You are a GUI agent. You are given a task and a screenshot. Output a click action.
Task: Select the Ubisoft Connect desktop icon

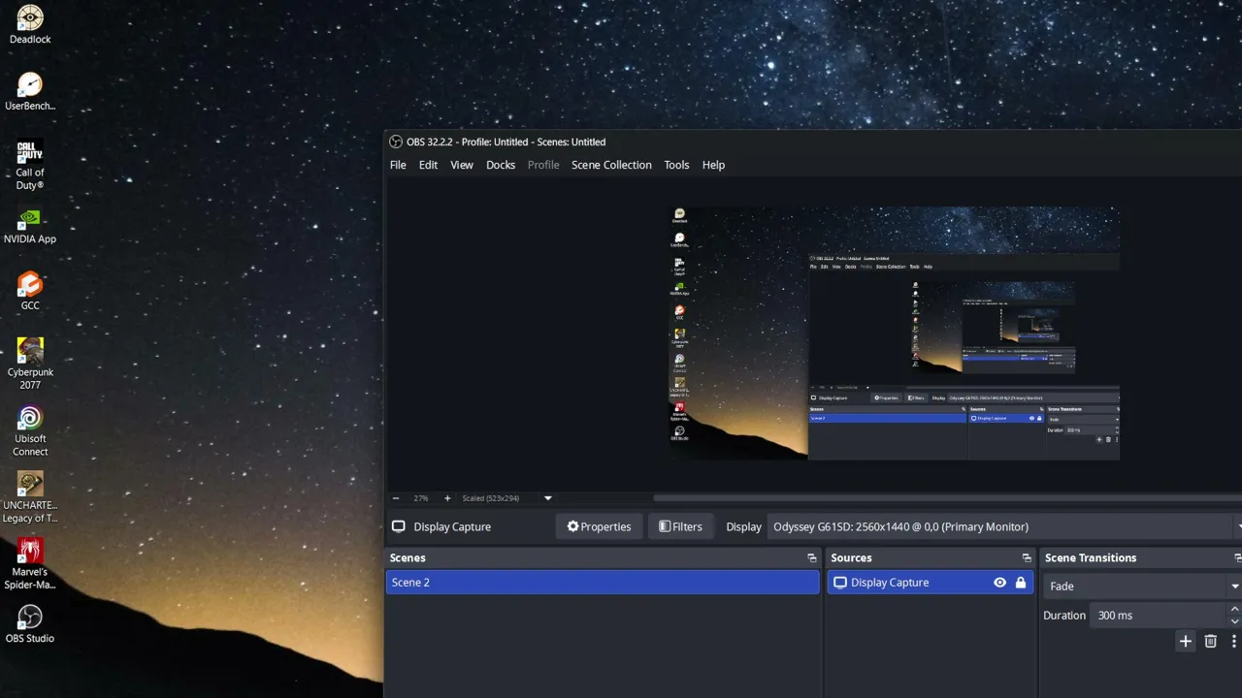coord(30,430)
